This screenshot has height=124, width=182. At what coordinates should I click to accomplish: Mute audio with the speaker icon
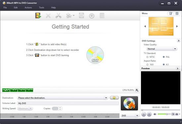(x=155, y=114)
